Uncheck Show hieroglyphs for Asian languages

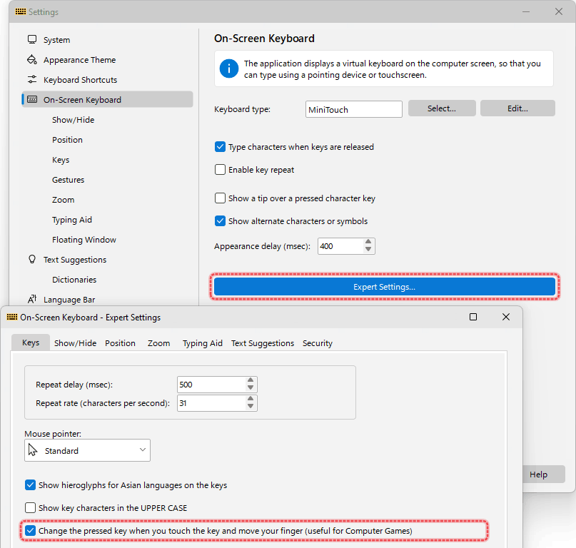click(x=30, y=485)
